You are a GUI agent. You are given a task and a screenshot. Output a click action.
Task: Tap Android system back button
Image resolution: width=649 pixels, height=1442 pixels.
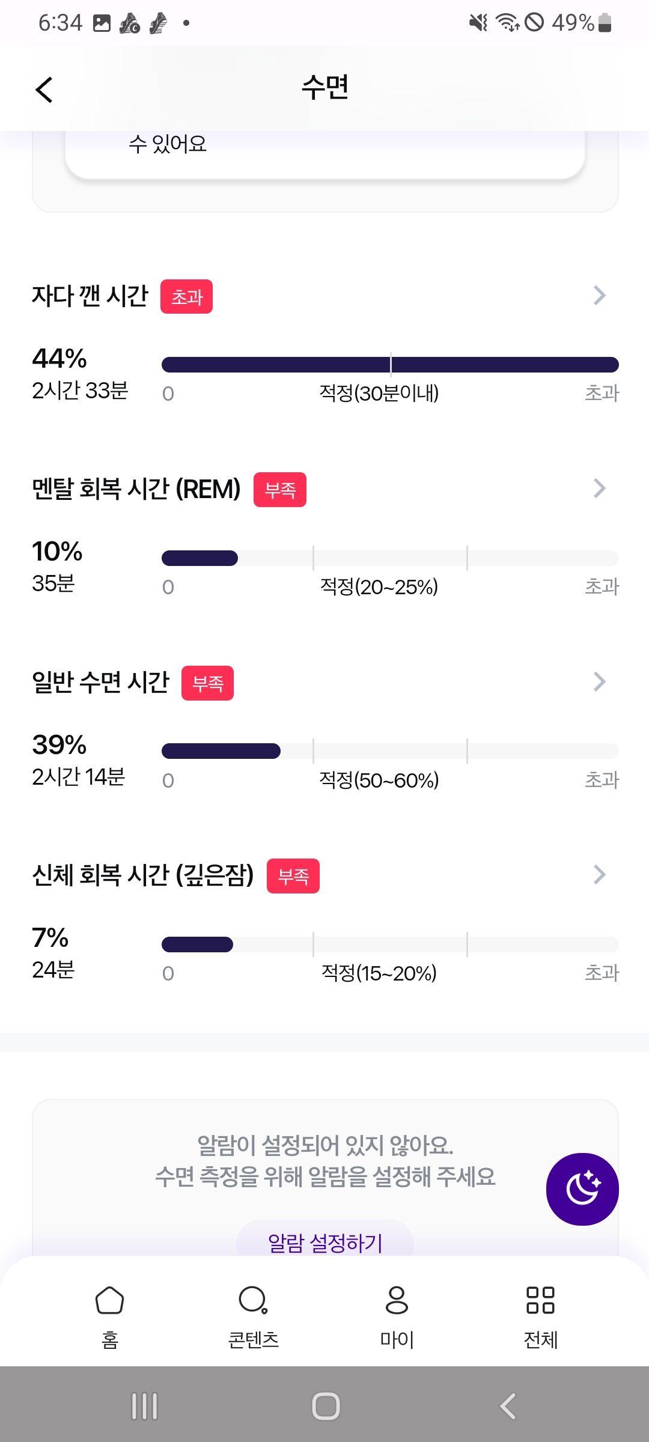click(x=508, y=1407)
